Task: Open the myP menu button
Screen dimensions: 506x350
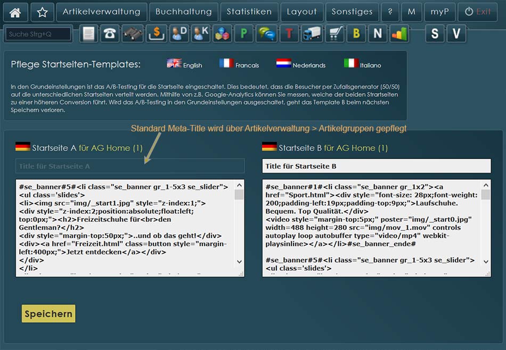Action: (439, 12)
